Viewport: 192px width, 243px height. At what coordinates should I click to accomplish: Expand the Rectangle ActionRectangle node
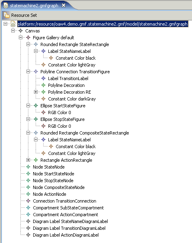28,160
